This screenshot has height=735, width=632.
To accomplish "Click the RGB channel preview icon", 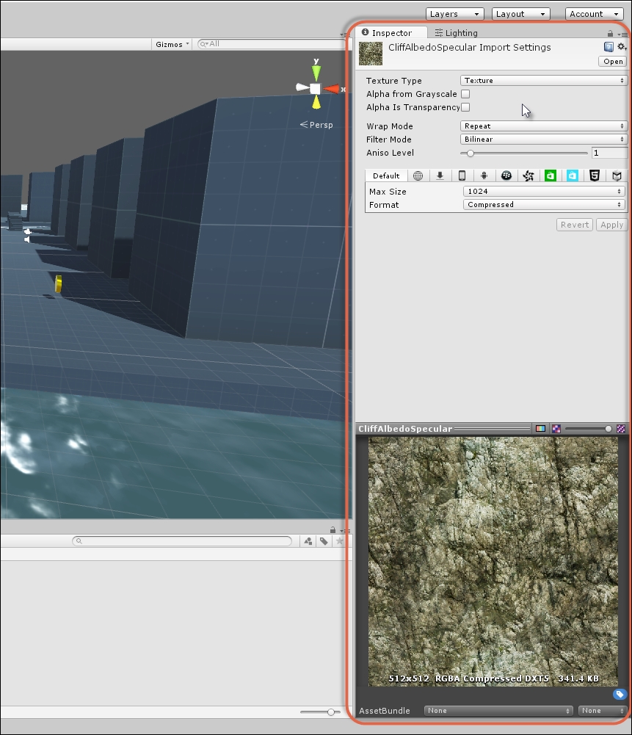I will [540, 428].
